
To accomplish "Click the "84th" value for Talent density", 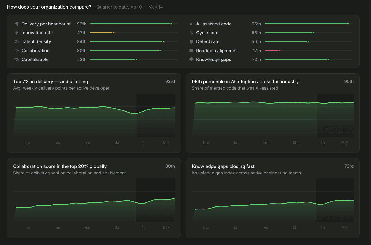I will 82,42.
